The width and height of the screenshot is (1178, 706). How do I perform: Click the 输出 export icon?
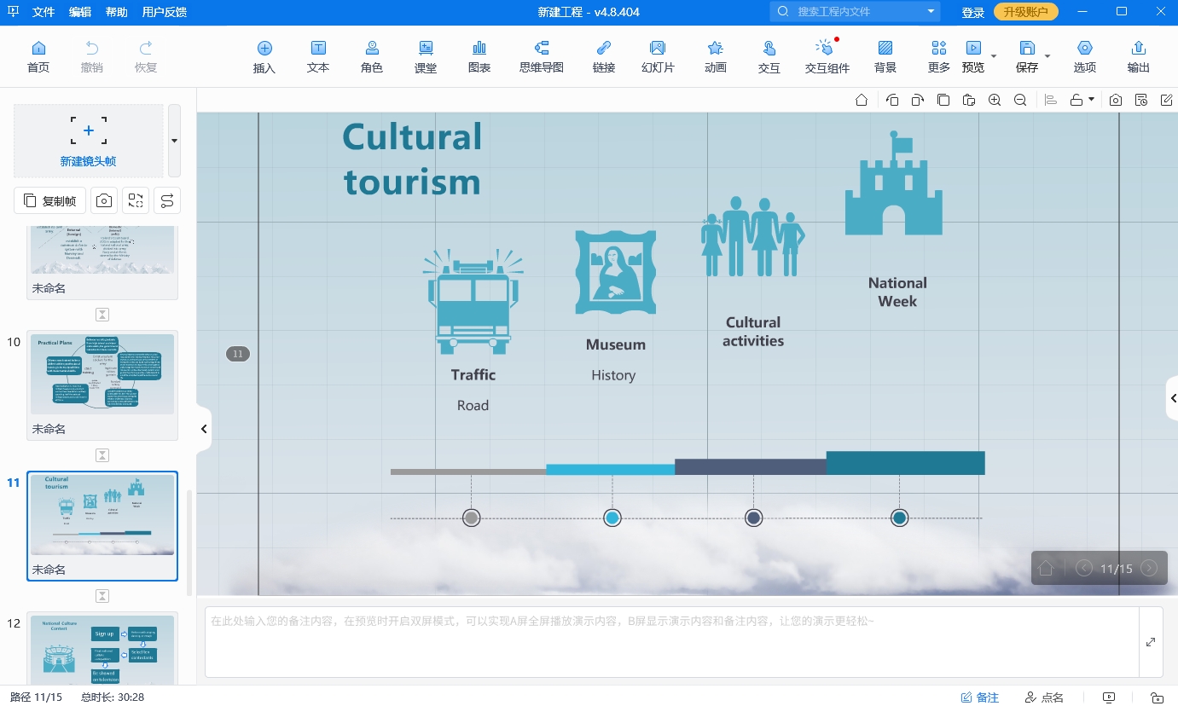(x=1138, y=49)
